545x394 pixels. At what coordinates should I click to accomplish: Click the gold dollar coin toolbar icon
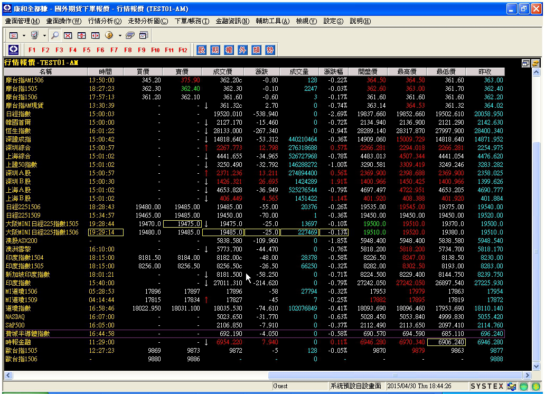[x=109, y=35]
